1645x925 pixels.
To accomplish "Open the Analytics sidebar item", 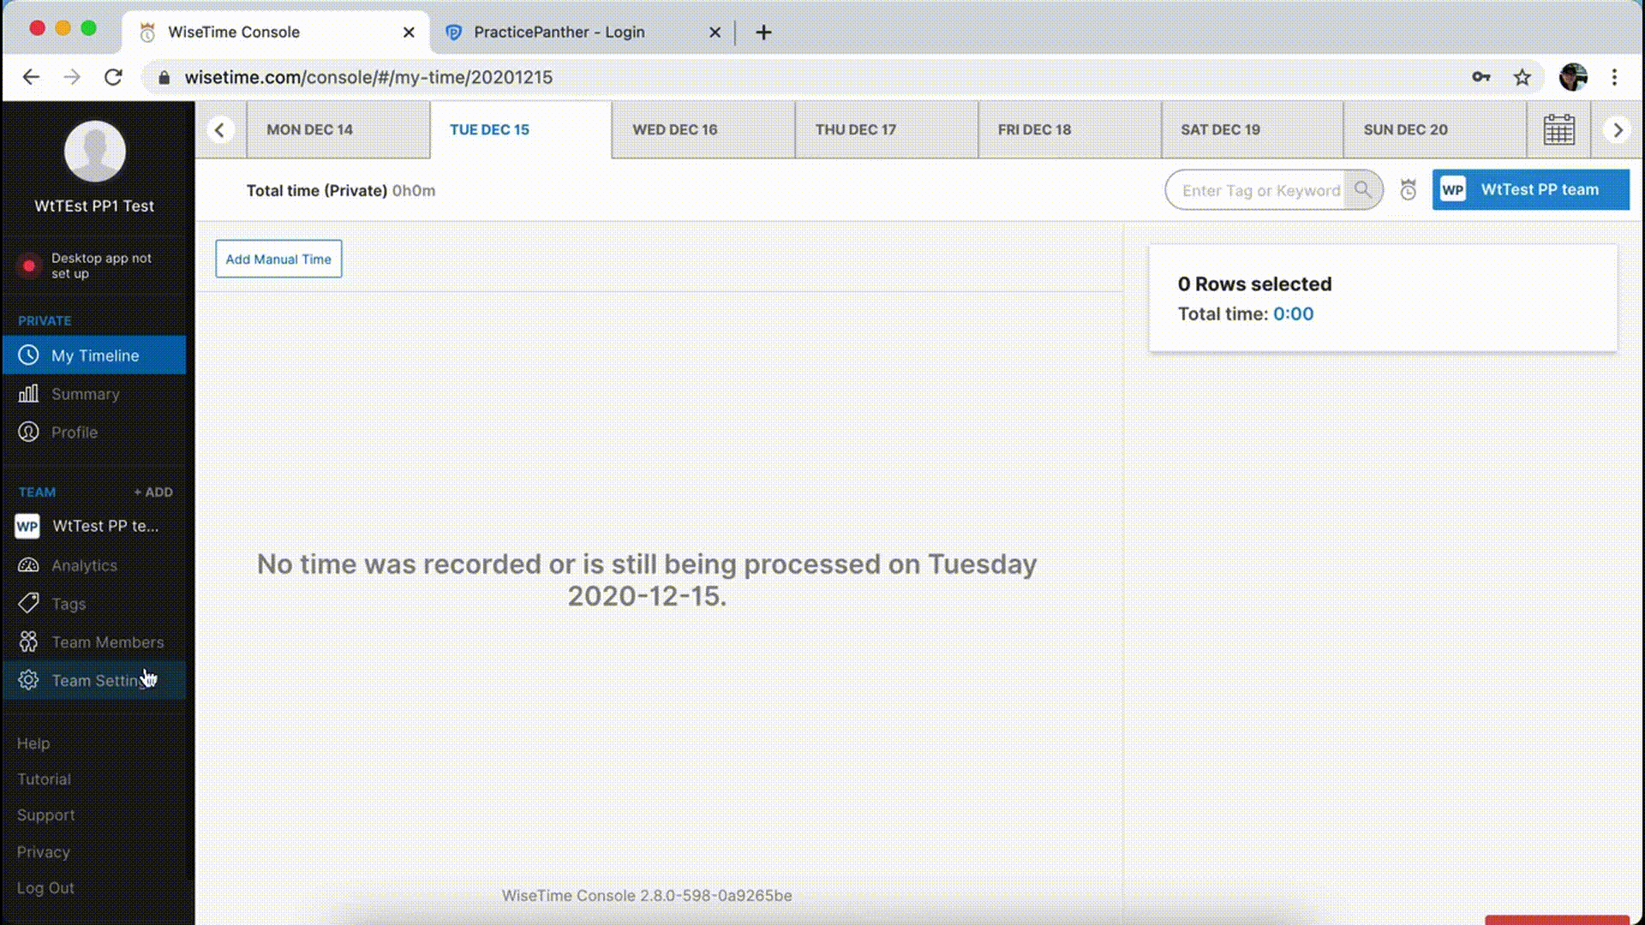I will click(93, 565).
